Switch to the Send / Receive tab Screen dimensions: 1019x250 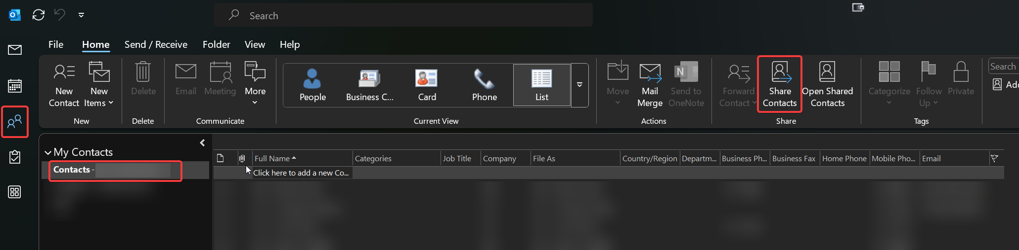point(156,44)
